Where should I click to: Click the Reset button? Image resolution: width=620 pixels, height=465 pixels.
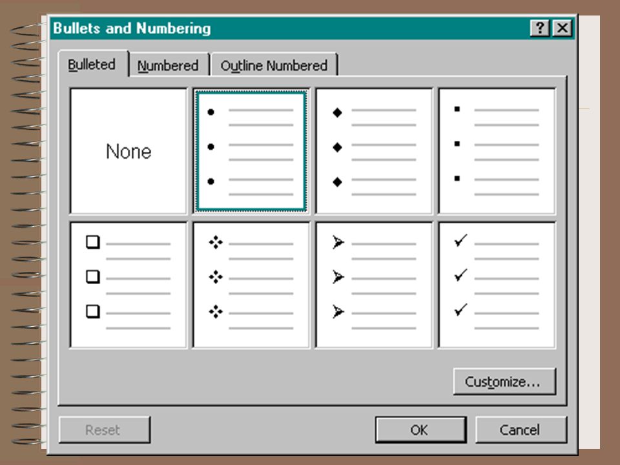105,429
